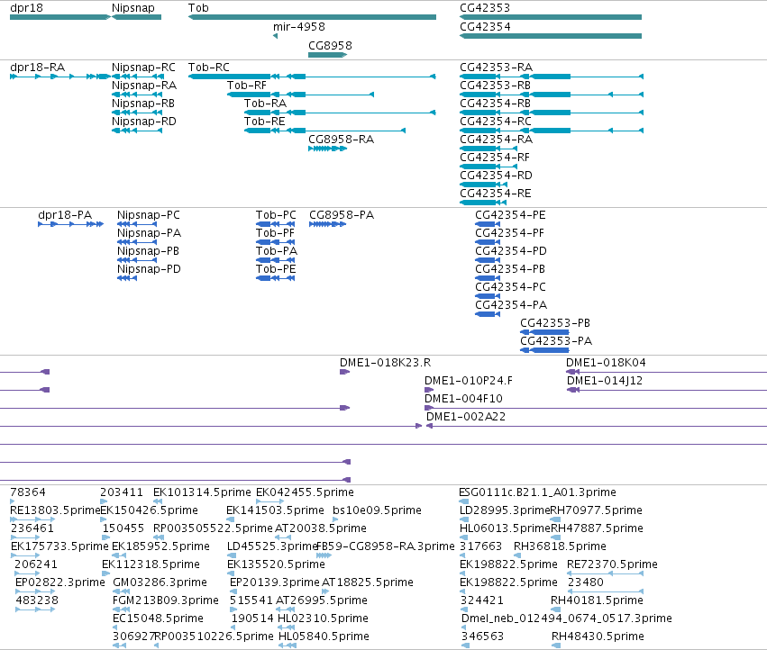Choose protein CG42353-PA
Image resolution: width=767 pixels, height=650 pixels.
(x=544, y=350)
